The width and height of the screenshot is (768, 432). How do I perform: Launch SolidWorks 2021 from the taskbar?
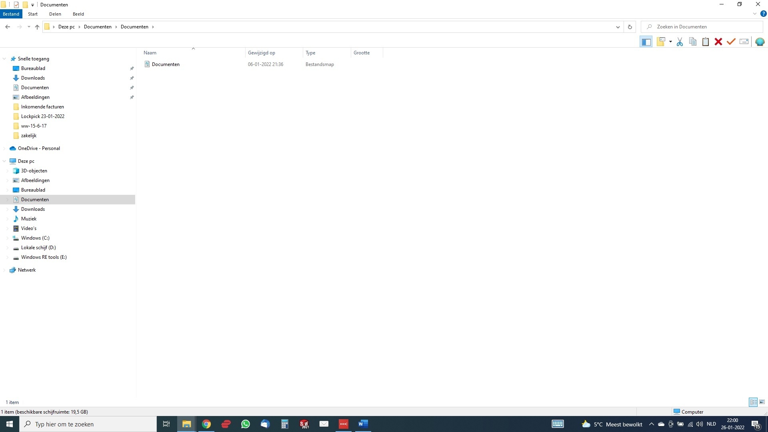click(304, 424)
